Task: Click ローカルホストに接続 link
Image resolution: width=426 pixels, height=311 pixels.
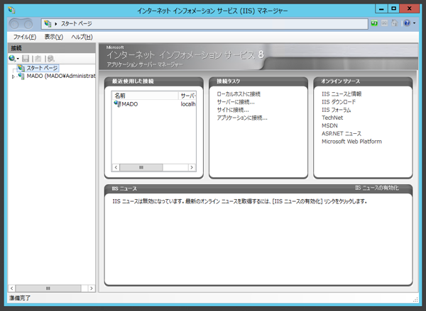Action: [239, 94]
